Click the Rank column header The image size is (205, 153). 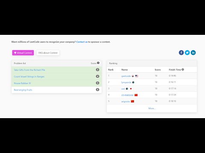tap(111, 70)
